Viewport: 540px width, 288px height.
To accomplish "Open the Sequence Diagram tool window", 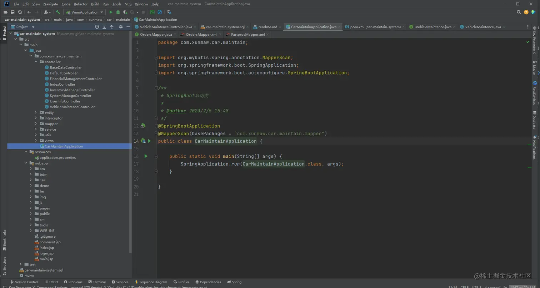I will tap(151, 282).
